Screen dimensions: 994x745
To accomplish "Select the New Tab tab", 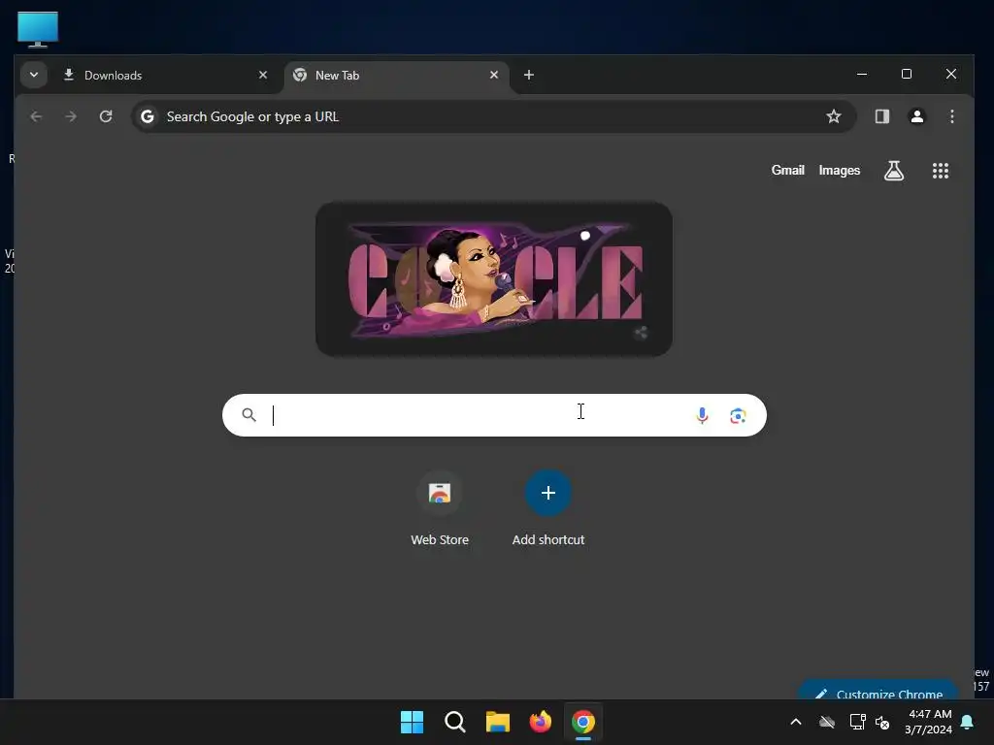I will point(396,76).
